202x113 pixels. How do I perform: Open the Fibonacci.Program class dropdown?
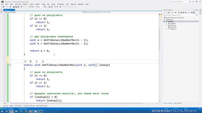pos(43,12)
